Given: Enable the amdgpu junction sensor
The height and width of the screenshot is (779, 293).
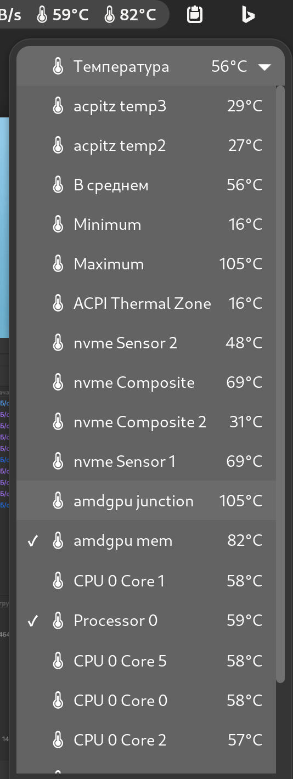Looking at the screenshot, I should point(146,501).
